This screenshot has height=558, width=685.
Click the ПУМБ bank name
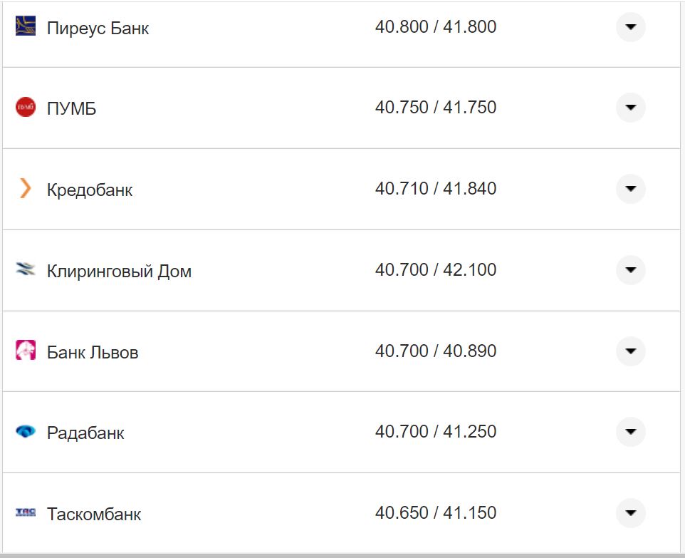(x=70, y=108)
